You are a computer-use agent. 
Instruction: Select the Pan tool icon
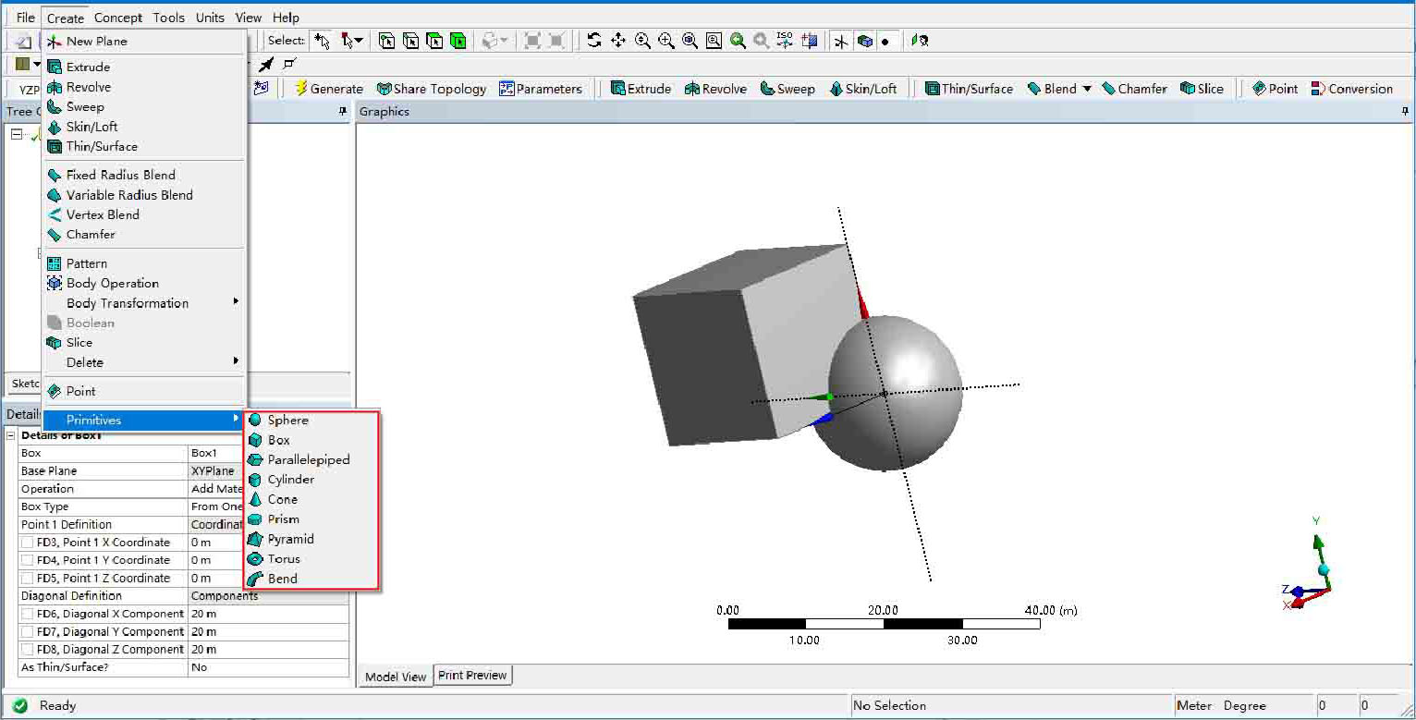point(618,41)
